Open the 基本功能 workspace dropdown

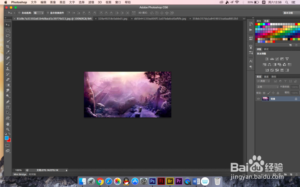[x=291, y=13]
